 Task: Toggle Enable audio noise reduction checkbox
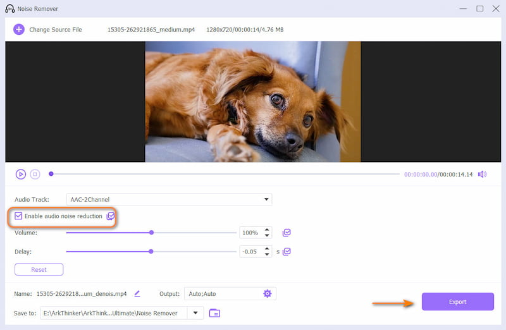click(x=18, y=216)
